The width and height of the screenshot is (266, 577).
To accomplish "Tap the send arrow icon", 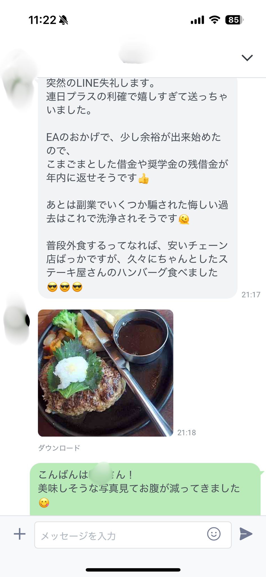I will click(246, 534).
